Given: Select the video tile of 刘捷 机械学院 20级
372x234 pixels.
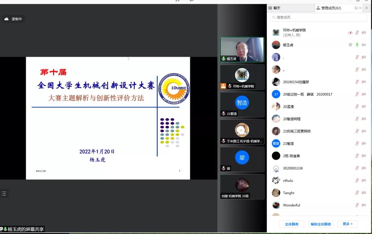Looking at the screenshot, I should [x=242, y=187].
